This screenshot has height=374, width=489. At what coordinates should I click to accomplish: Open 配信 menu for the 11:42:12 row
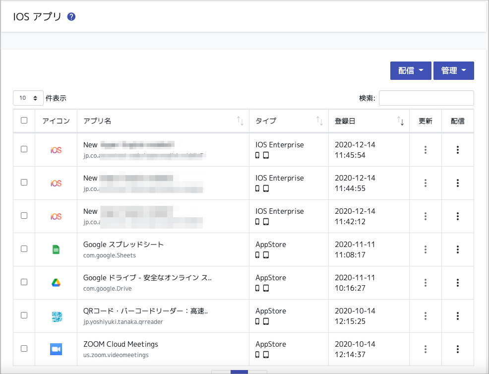click(458, 216)
